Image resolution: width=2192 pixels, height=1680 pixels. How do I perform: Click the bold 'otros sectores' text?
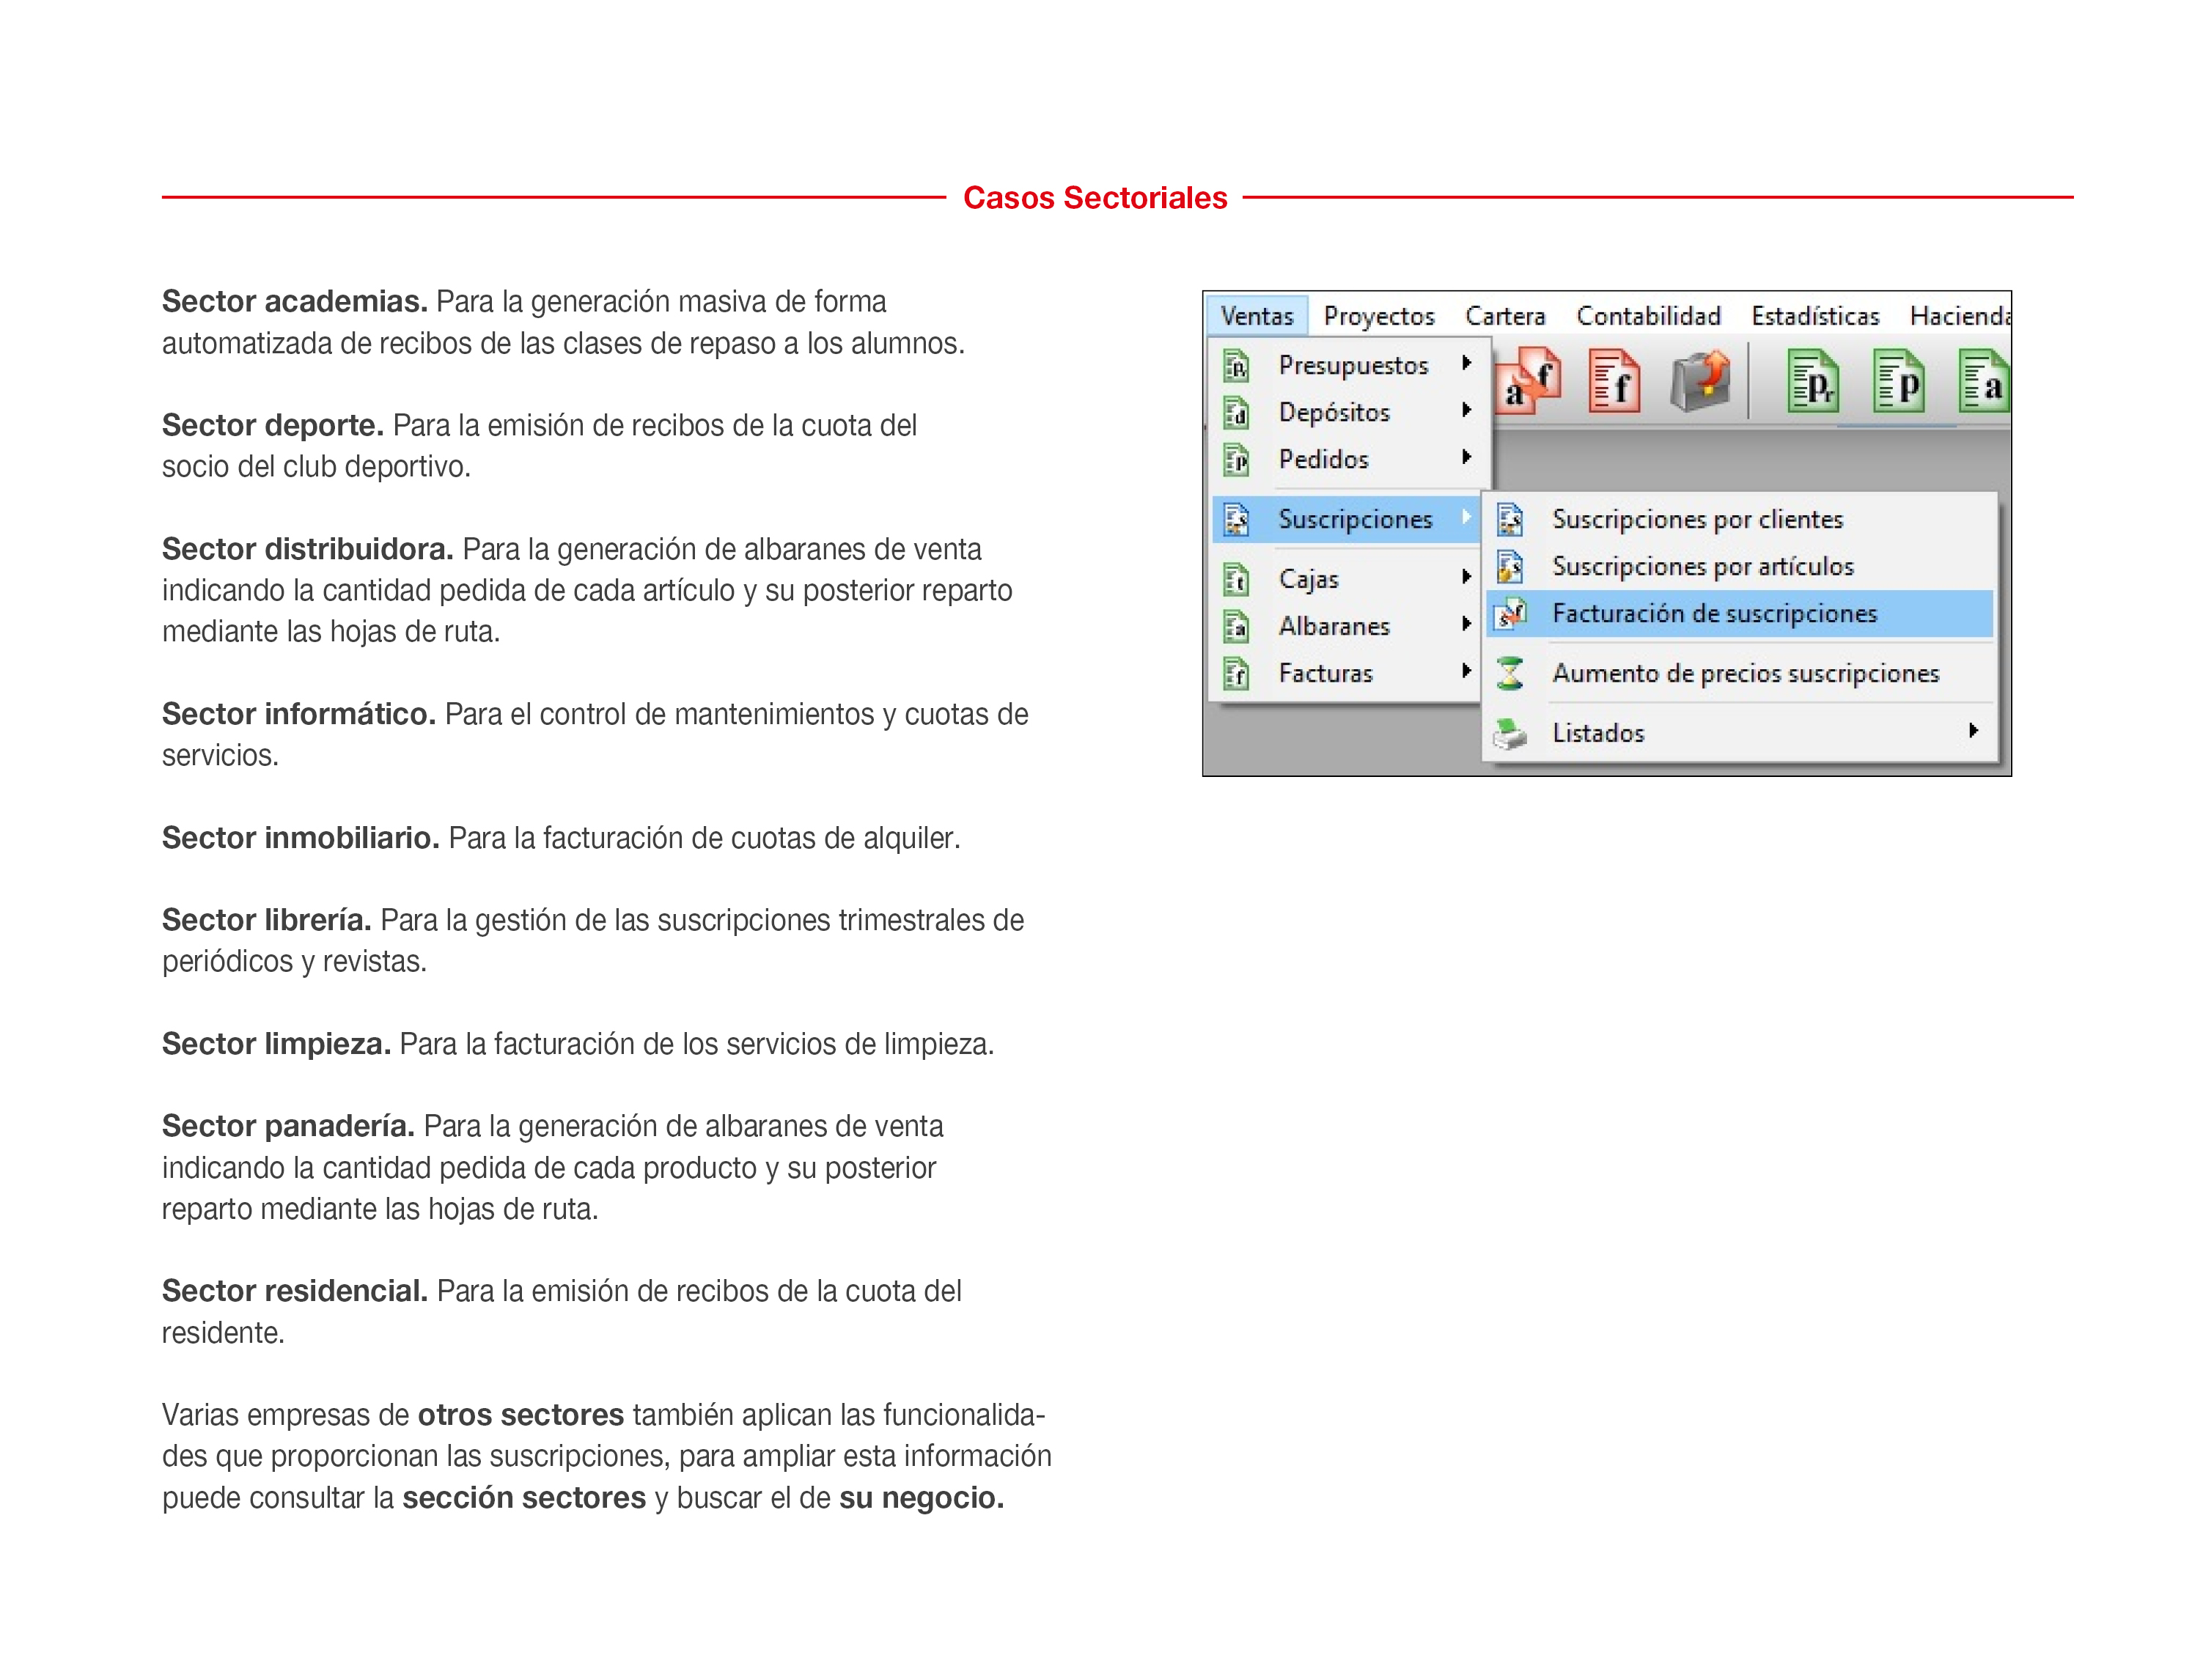[521, 1415]
